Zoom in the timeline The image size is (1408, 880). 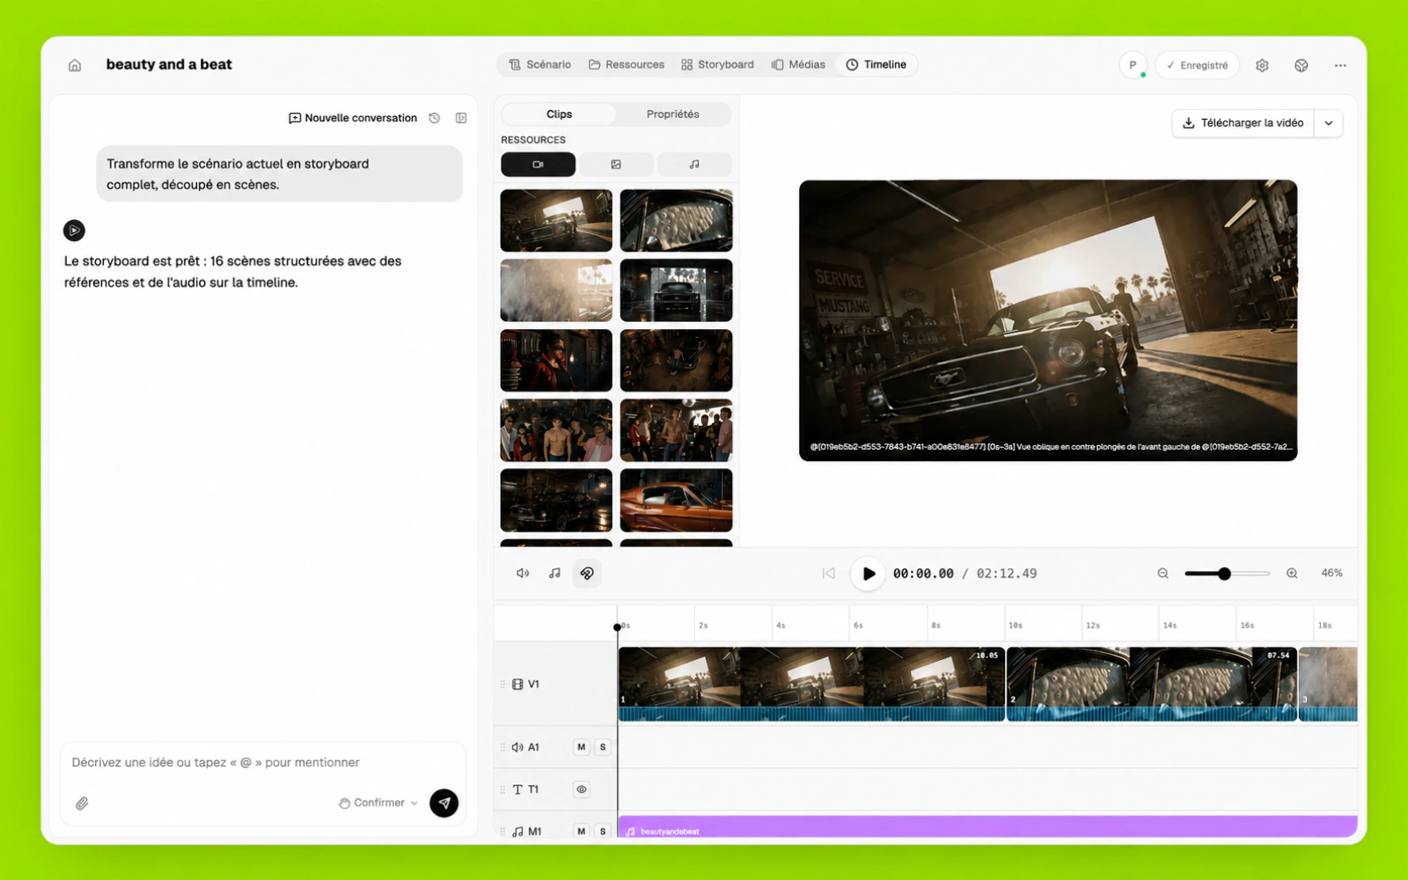(x=1292, y=574)
